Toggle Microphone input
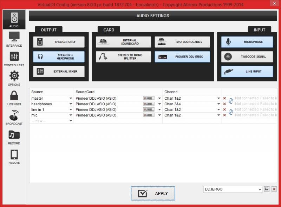 247,42
